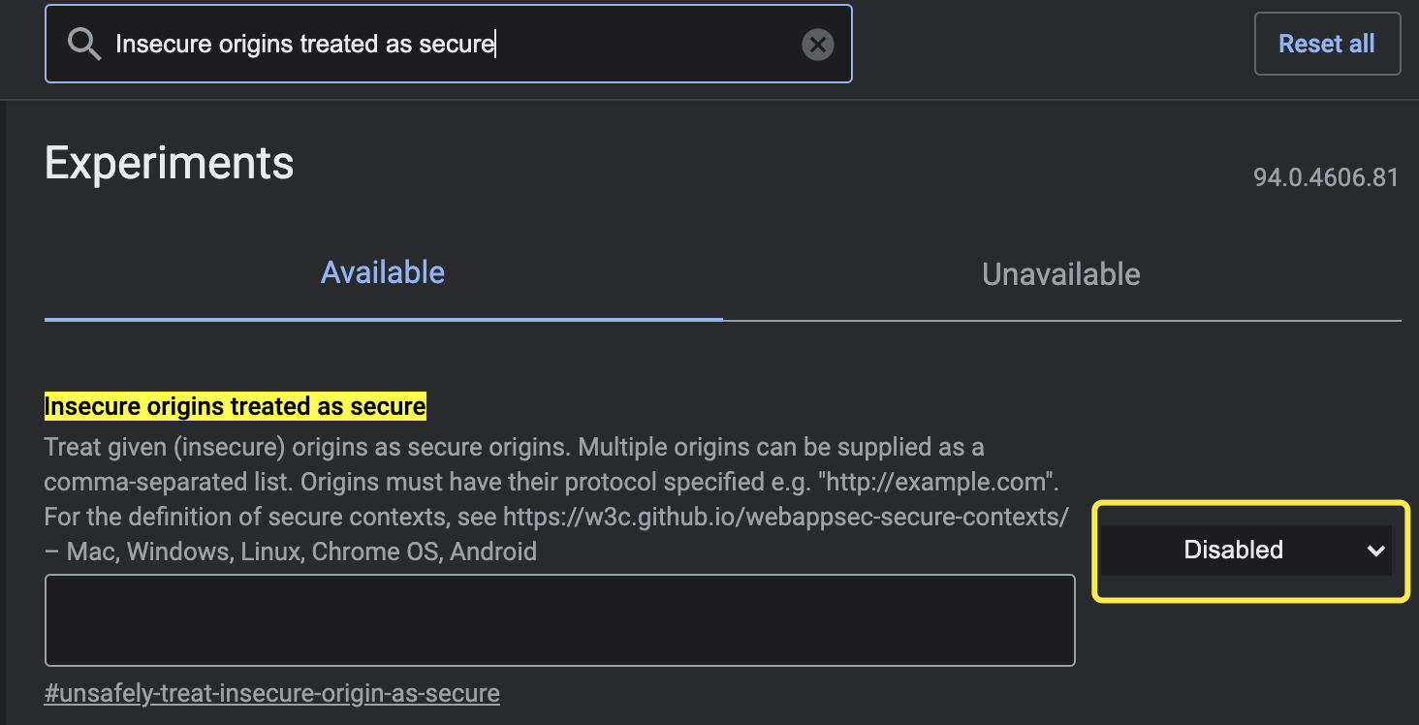Switch to the Unavailable tab
1419x725 pixels.
point(1059,274)
